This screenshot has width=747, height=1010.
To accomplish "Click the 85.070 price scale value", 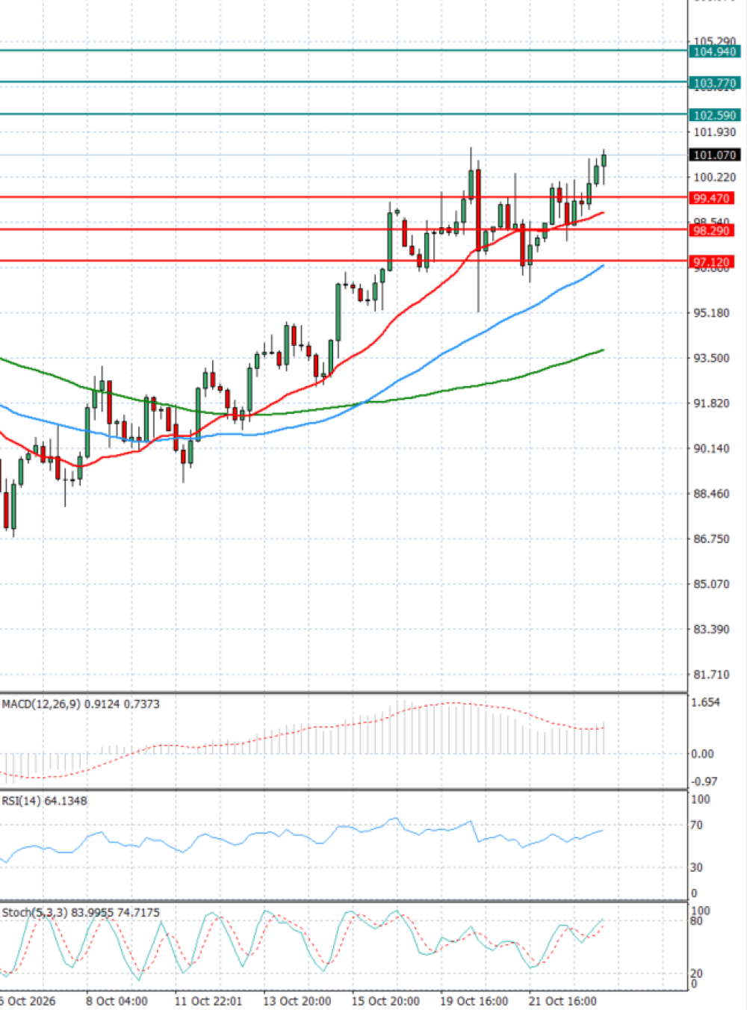I will (712, 584).
